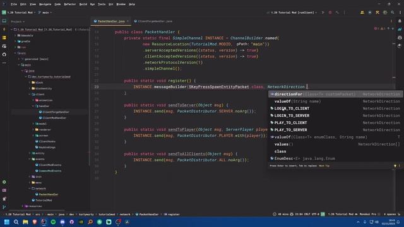The height and width of the screenshot is (227, 404).
Task: Open IDE settings vertical dots icon
Action: pyautogui.click(x=400, y=13)
